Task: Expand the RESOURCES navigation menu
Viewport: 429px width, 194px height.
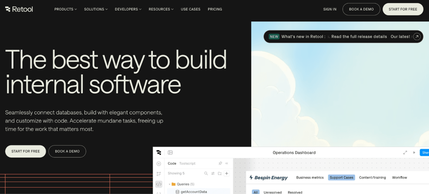Action: (x=161, y=9)
